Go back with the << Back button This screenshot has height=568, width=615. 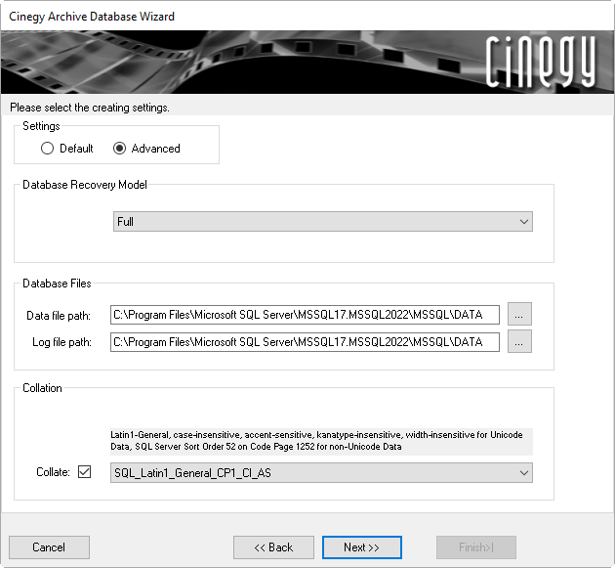click(x=273, y=547)
